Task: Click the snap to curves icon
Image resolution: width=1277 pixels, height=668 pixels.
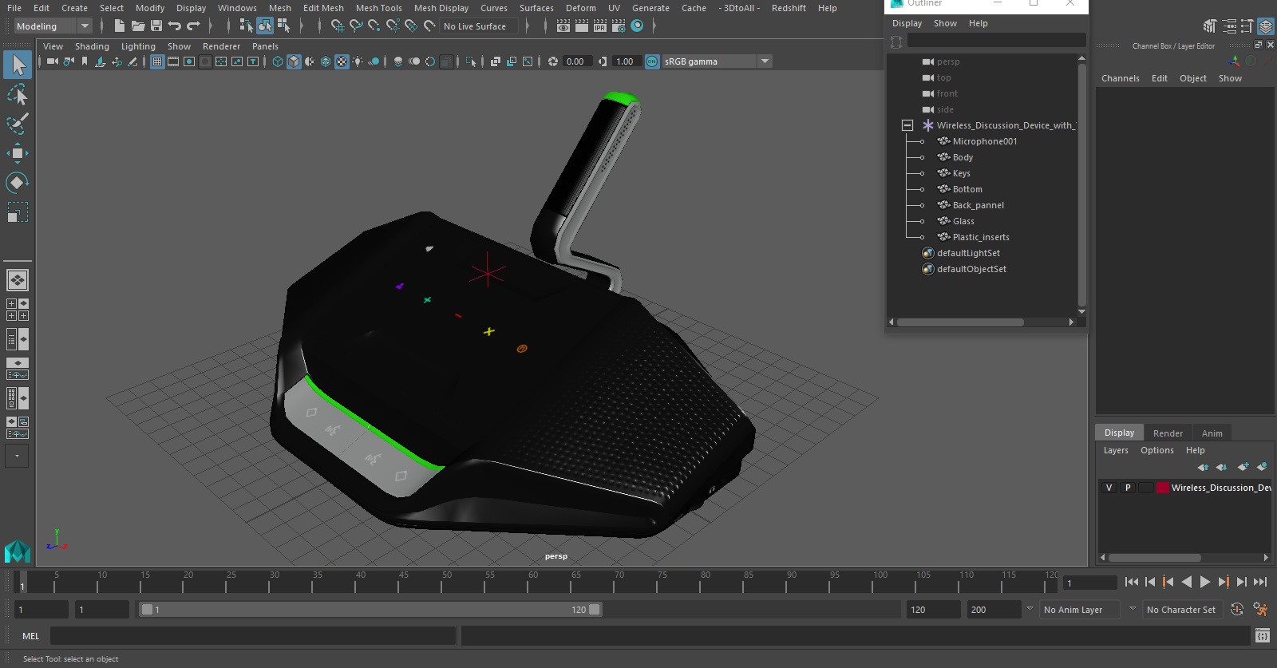Action: pyautogui.click(x=356, y=26)
